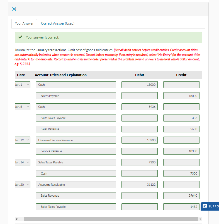
Task: Click the debit field showing 7300
Action: [x=140, y=162]
